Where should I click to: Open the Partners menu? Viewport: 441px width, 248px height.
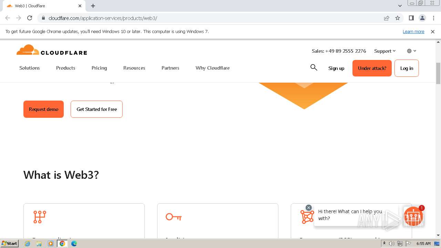tap(171, 68)
